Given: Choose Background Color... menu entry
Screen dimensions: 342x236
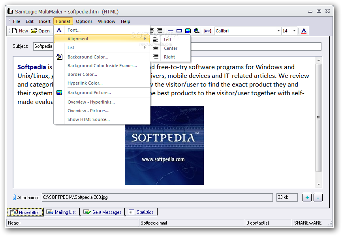Looking at the screenshot, I should [x=102, y=57].
